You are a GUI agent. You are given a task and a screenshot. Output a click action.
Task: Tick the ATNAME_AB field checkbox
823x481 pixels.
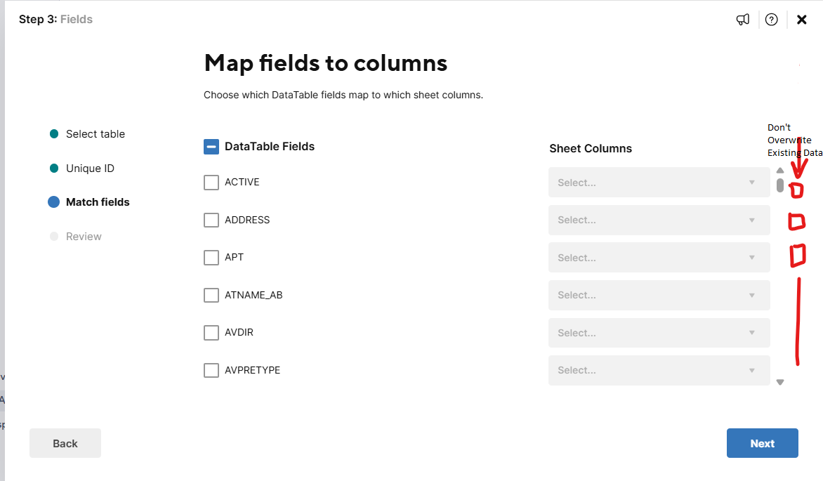211,295
